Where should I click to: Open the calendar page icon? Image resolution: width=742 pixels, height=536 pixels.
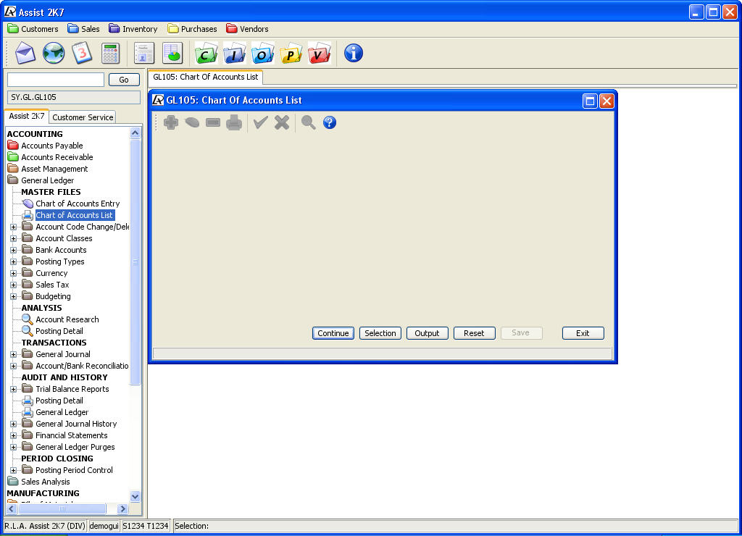pos(82,53)
